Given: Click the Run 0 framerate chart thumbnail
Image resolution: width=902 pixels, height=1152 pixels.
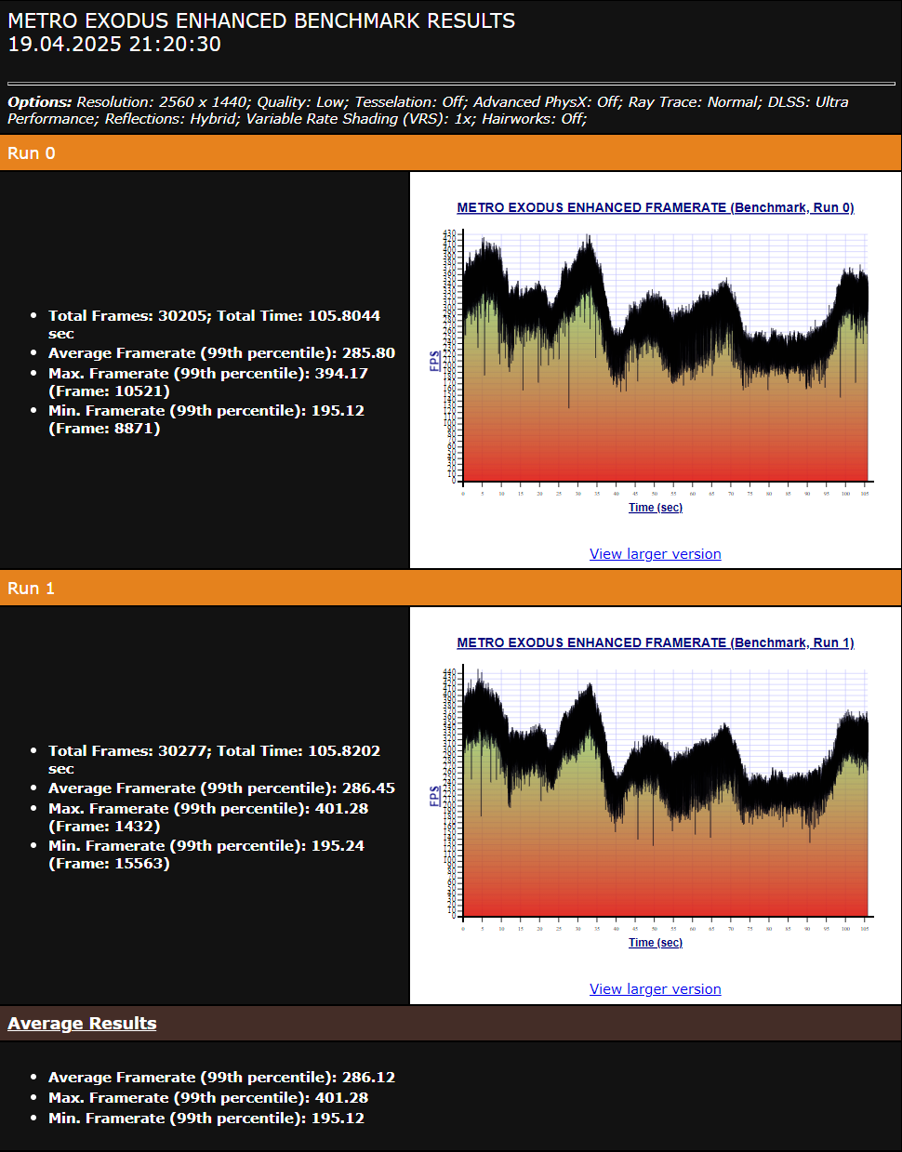Looking at the screenshot, I should [x=655, y=358].
